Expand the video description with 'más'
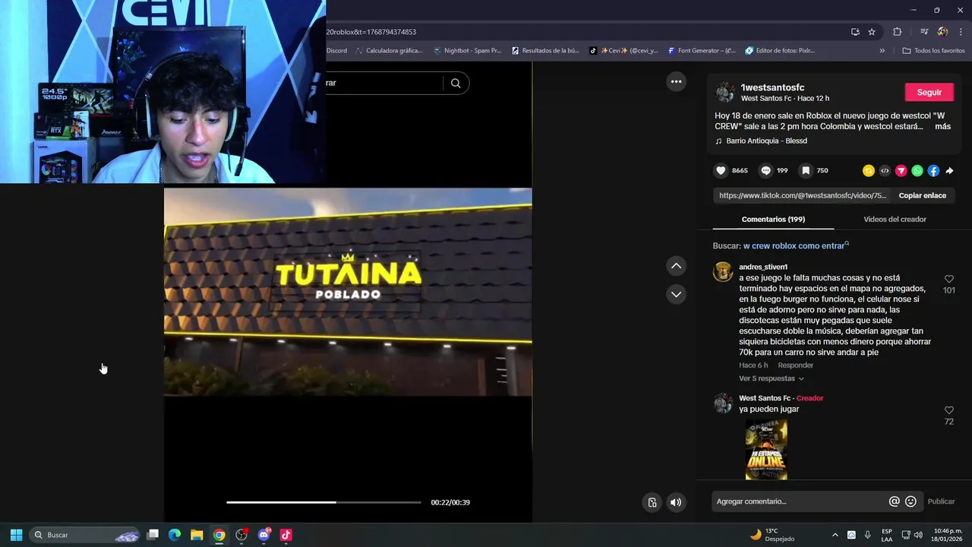This screenshot has height=547, width=972. 942,126
